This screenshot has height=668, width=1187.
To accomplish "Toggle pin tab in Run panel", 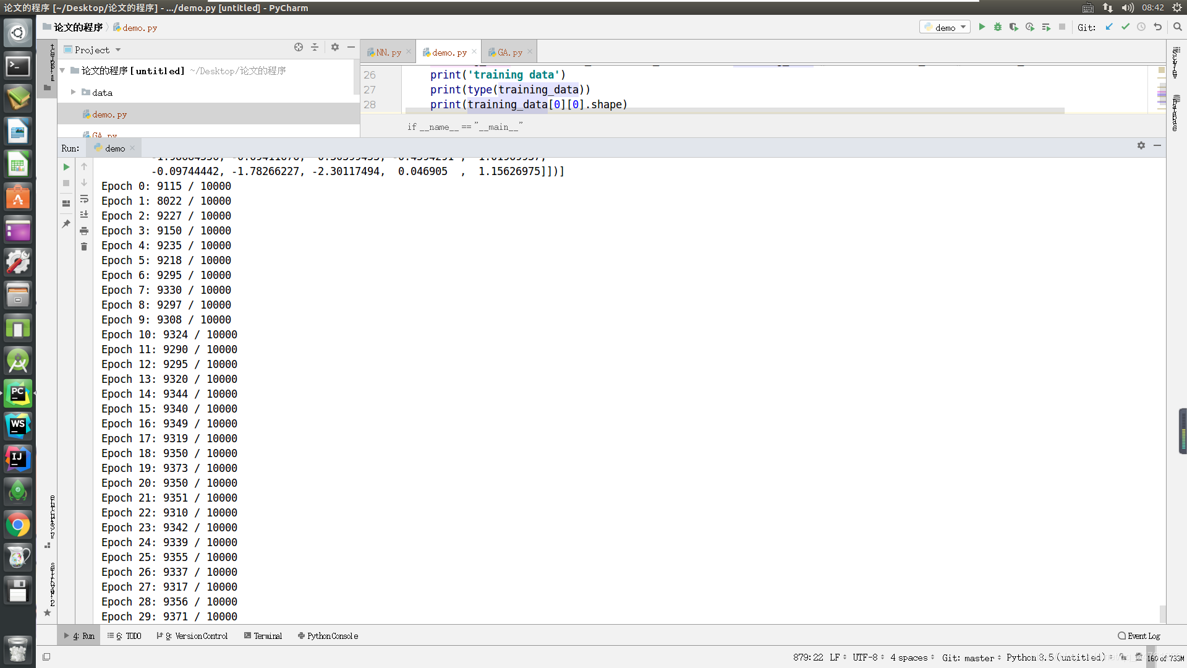I will coord(66,224).
